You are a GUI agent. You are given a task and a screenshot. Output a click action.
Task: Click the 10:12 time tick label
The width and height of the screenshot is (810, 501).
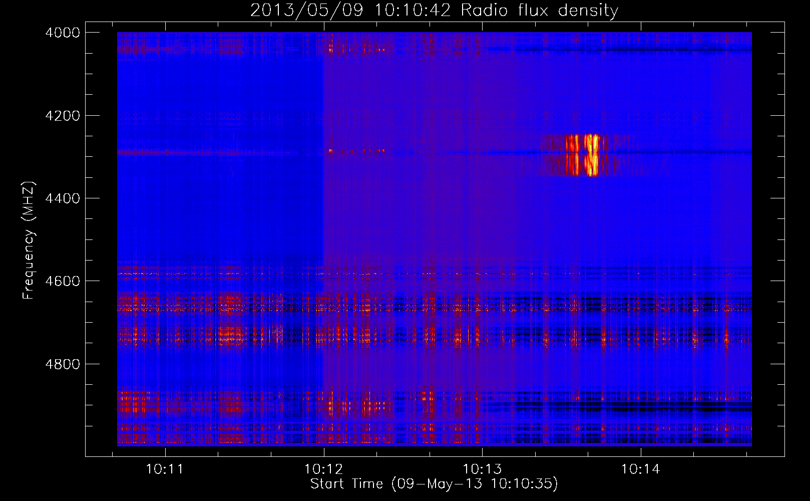pos(323,469)
